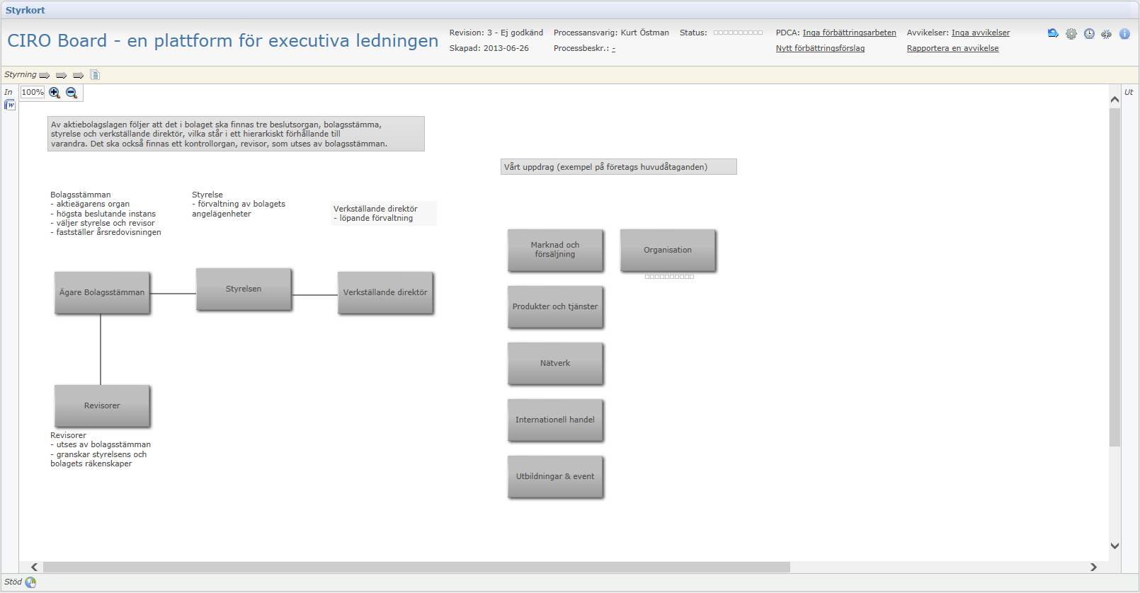Click the blue return arrow icon in header
1140x593 pixels.
[x=1053, y=33]
